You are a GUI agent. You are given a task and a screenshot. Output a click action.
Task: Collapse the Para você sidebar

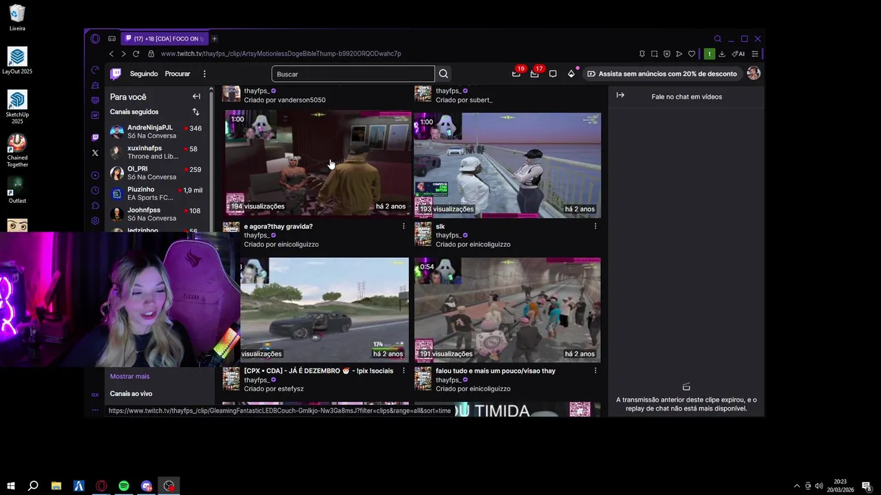tap(196, 96)
